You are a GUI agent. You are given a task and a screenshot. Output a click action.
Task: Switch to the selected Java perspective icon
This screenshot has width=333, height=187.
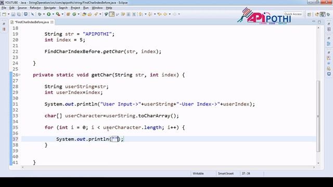(x=323, y=14)
